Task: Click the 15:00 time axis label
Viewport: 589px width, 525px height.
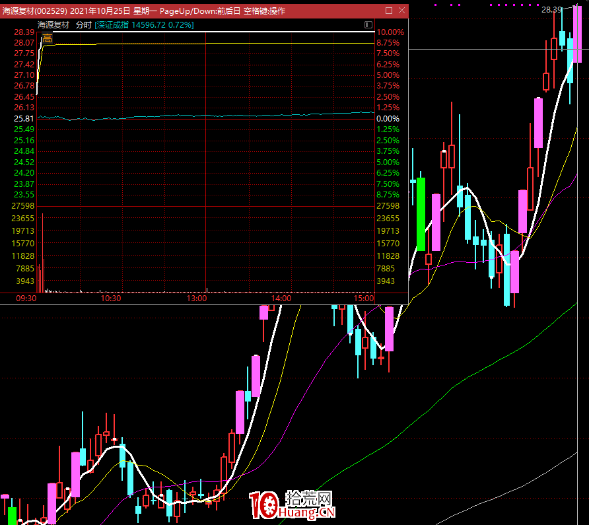Action: coord(364,298)
